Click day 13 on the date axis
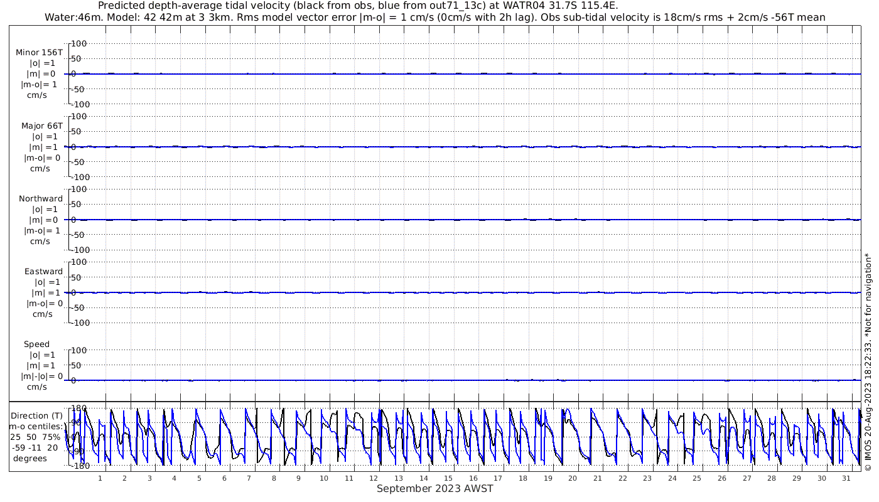Viewport: 879px width, 502px height. (398, 478)
